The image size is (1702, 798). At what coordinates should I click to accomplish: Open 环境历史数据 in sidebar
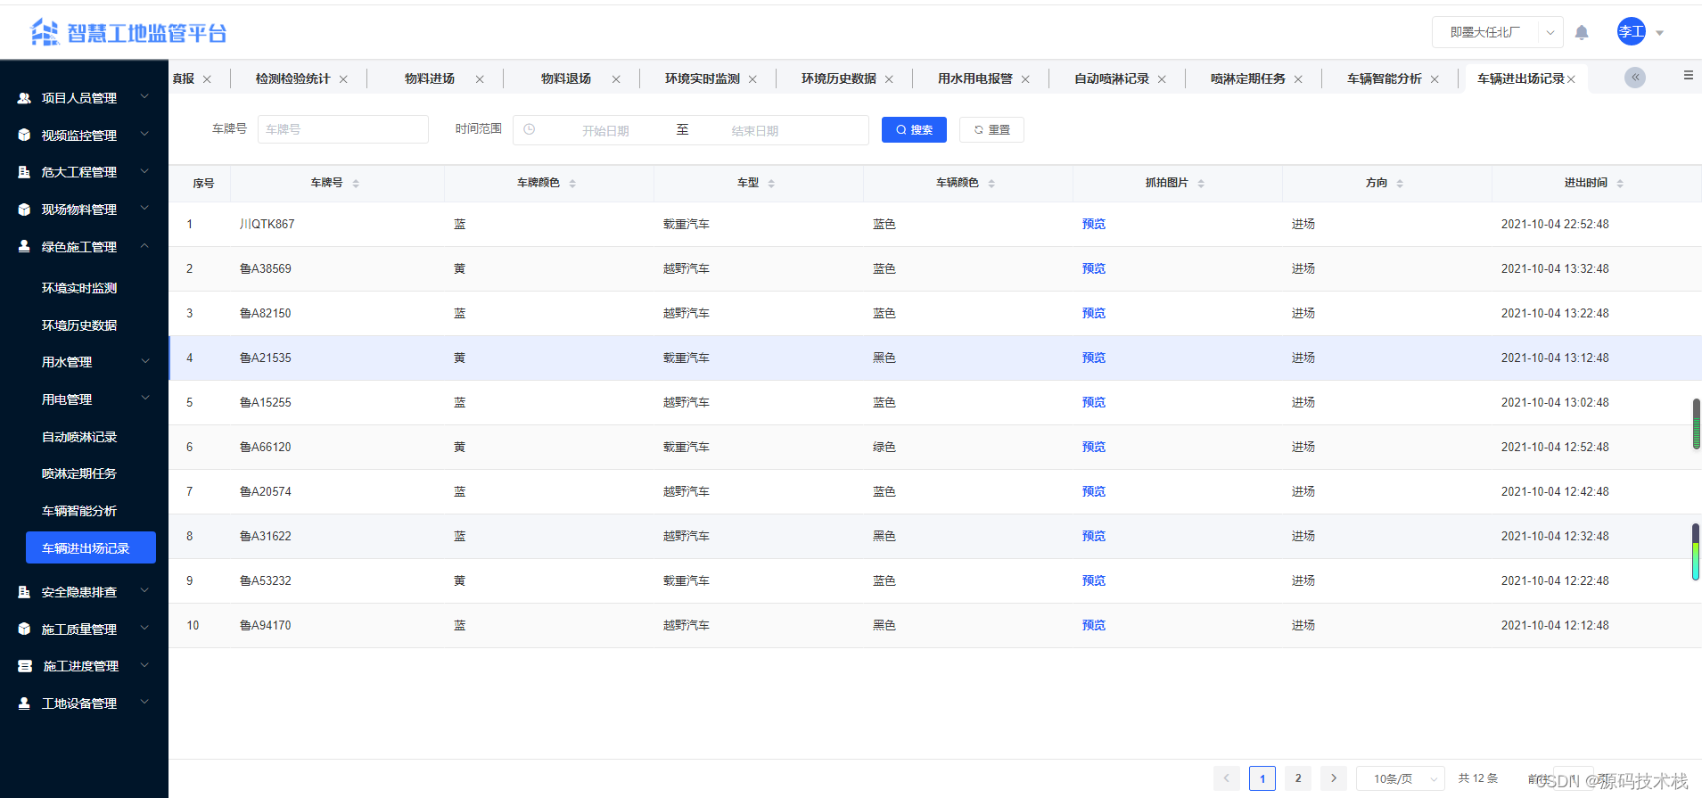tap(79, 325)
